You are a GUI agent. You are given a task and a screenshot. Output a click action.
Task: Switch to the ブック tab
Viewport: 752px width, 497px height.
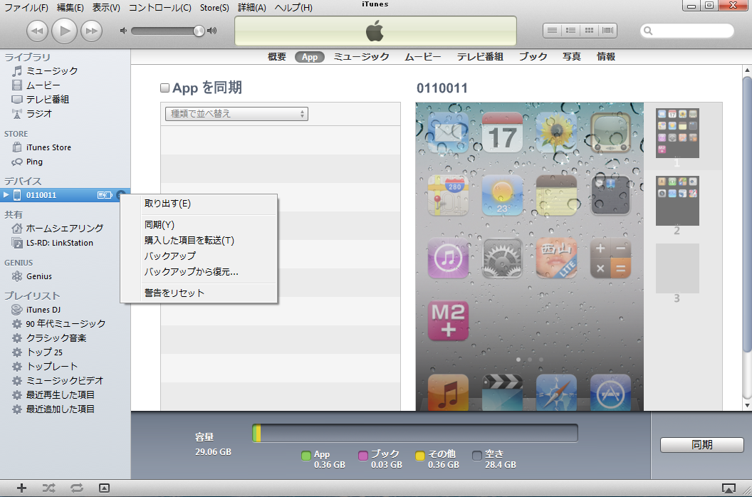[x=533, y=57]
